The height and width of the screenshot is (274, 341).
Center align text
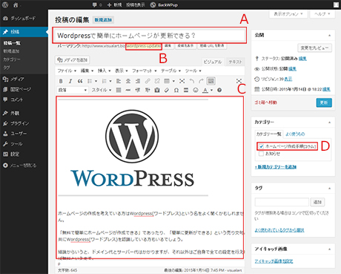coord(128,81)
